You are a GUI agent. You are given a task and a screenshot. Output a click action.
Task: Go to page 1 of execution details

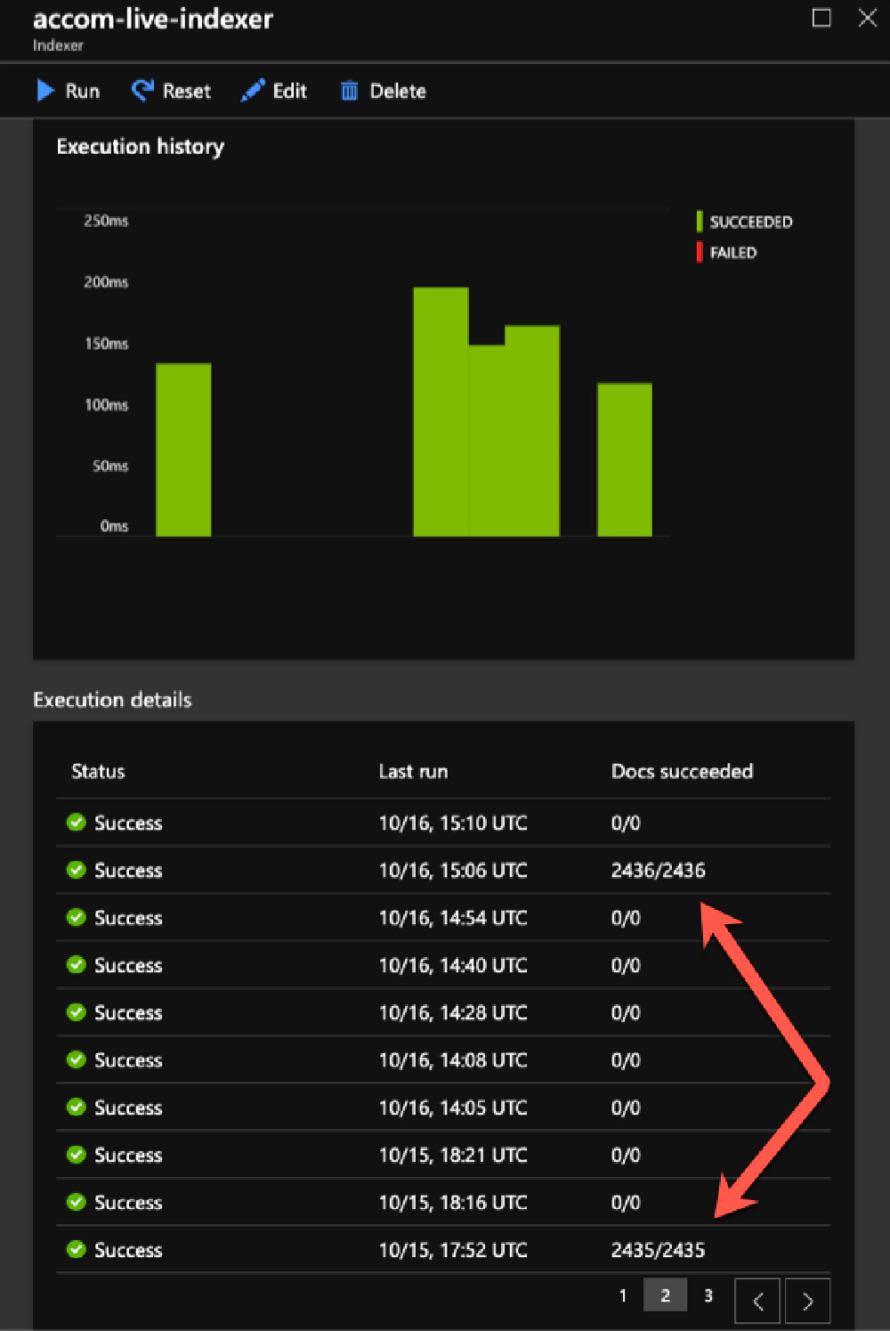[623, 1295]
